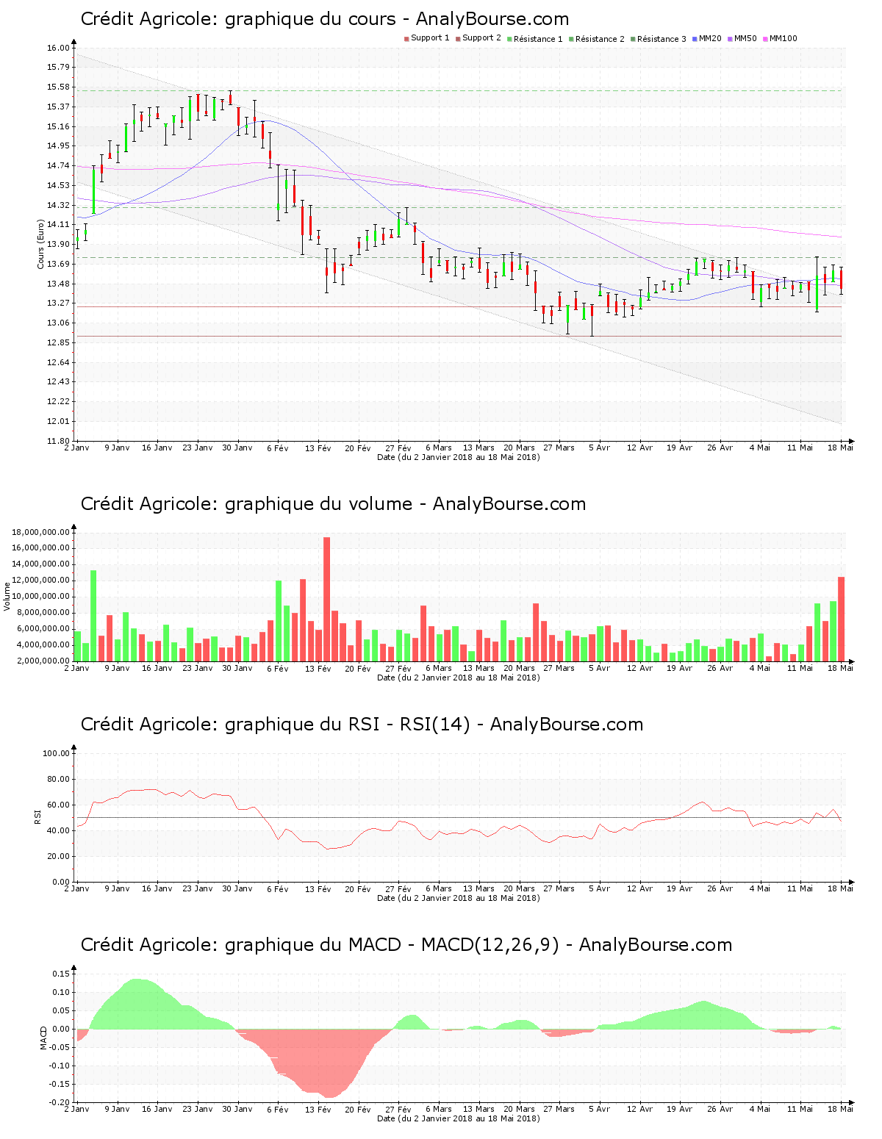The image size is (882, 1139).
Task: Click the 'MACD' y-axis label
Action: point(43,1037)
